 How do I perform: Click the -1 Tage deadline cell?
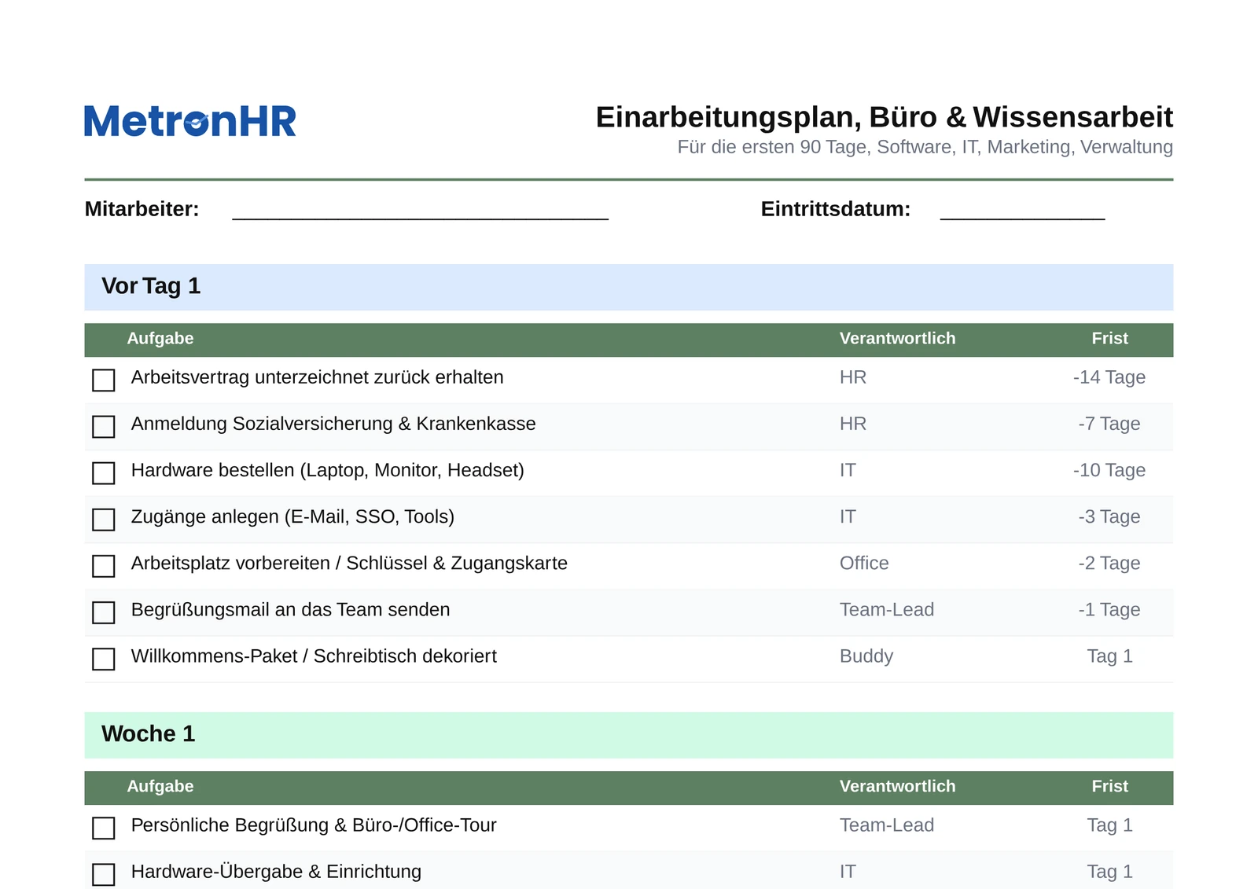[1109, 609]
